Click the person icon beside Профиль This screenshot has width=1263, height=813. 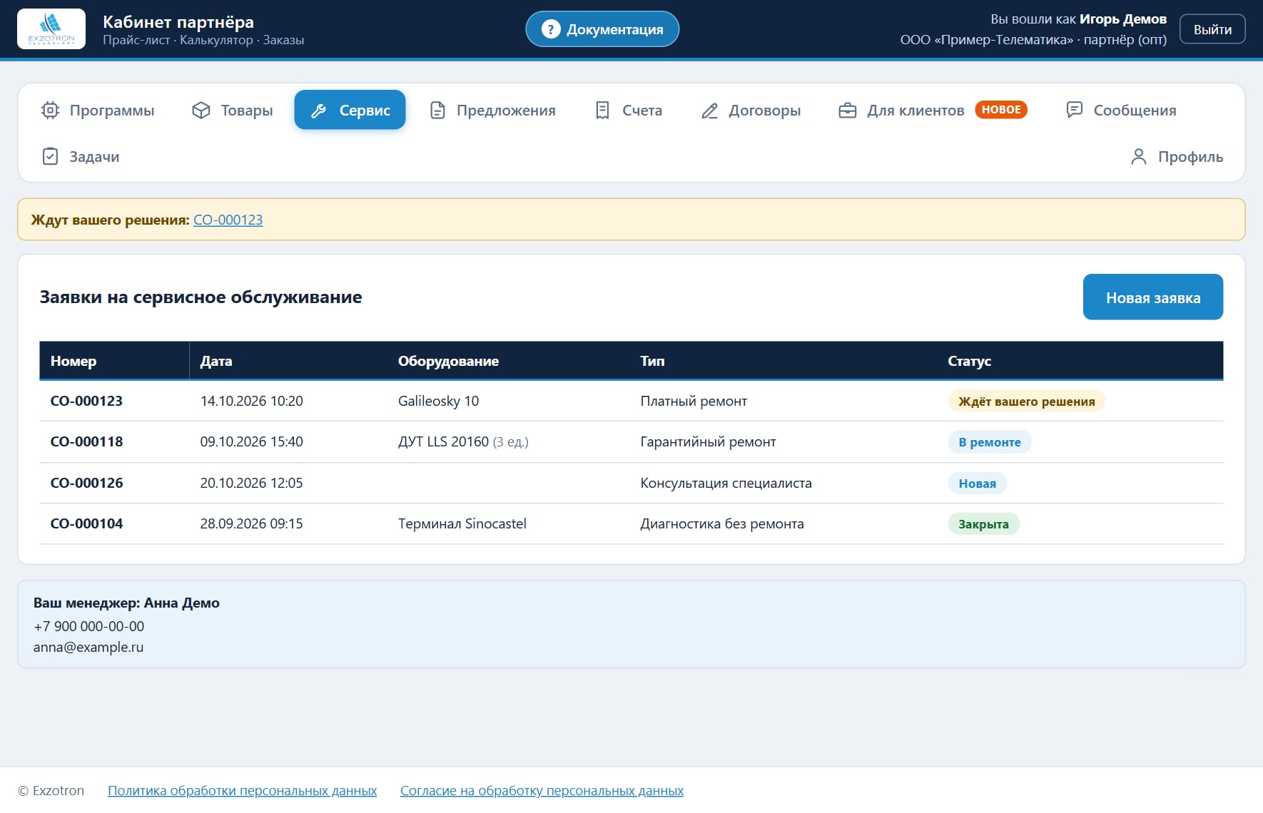point(1139,156)
